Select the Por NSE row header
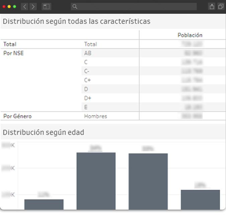226x218 pixels. click(13, 53)
